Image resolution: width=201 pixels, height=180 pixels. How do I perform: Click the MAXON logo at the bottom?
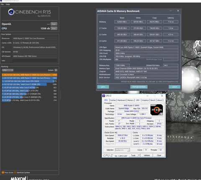tap(18, 178)
